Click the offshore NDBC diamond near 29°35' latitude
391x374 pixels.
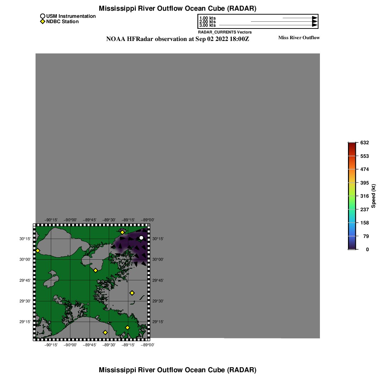[x=132, y=293]
